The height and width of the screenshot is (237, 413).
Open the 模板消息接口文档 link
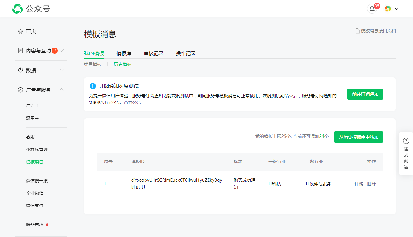375,31
